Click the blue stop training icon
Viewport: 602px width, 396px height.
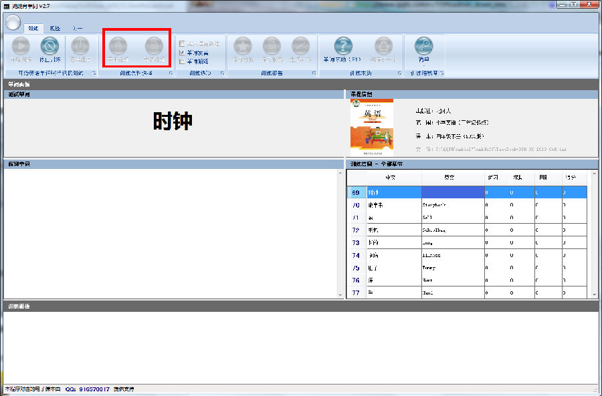[49, 46]
